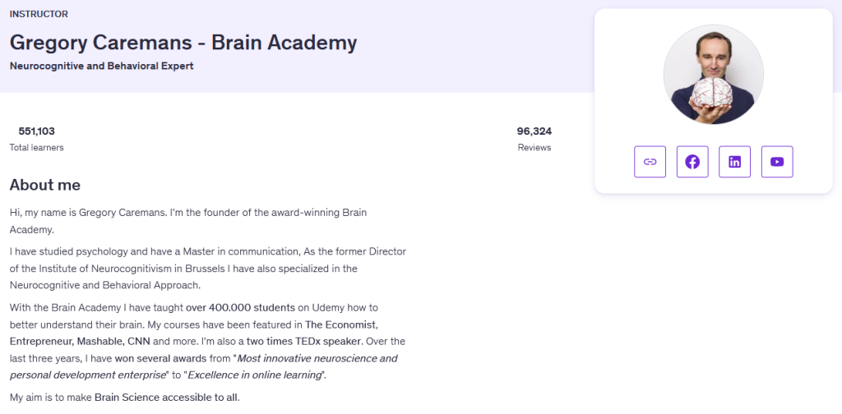This screenshot has width=842, height=414.
Task: Click the Neurocognitive and Behavioral Expert subtitle
Action: (x=101, y=66)
